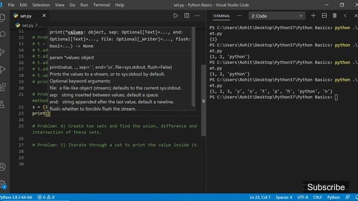The image size is (358, 201).
Task: Split the terminal
Action: pyautogui.click(x=324, y=16)
